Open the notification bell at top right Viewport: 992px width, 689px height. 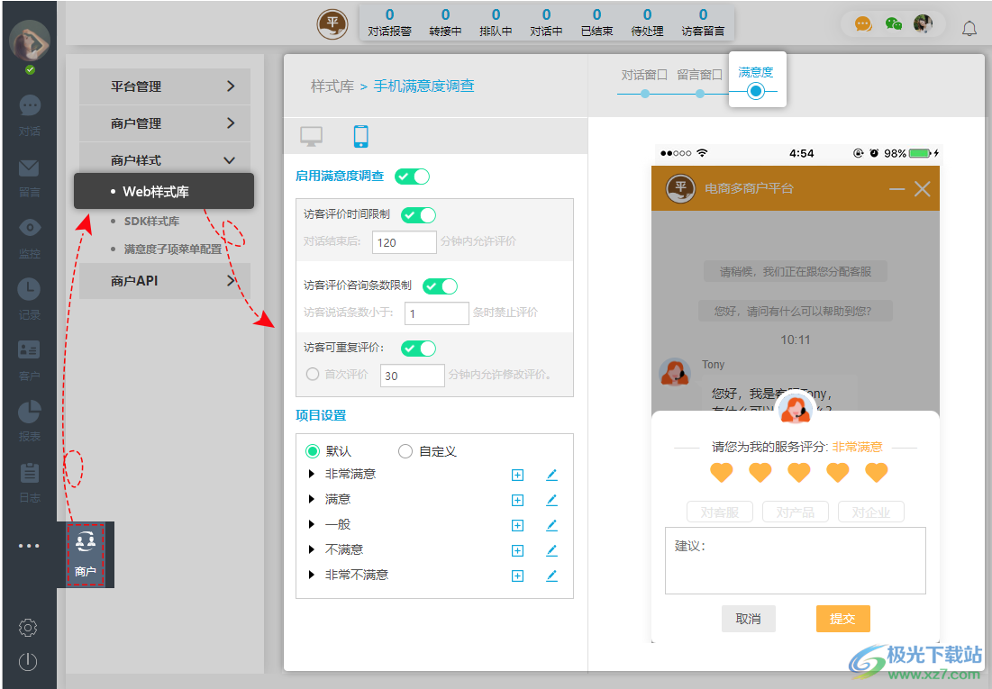[x=968, y=29]
